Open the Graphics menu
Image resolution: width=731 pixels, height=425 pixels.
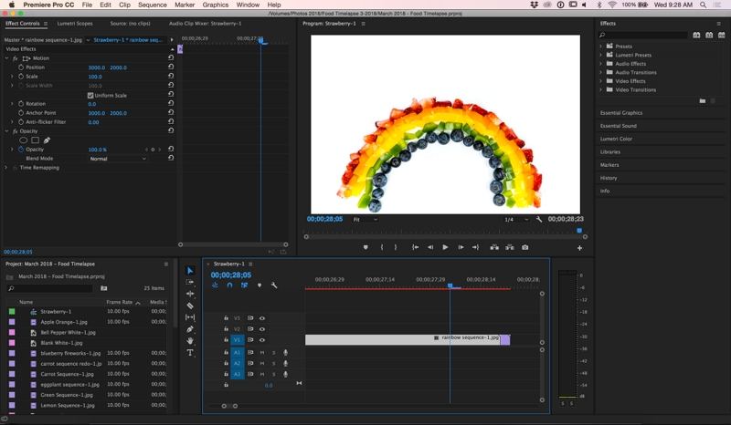coord(216,5)
